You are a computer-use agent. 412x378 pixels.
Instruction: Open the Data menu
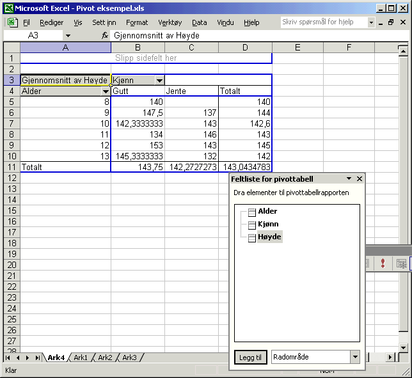click(x=199, y=22)
